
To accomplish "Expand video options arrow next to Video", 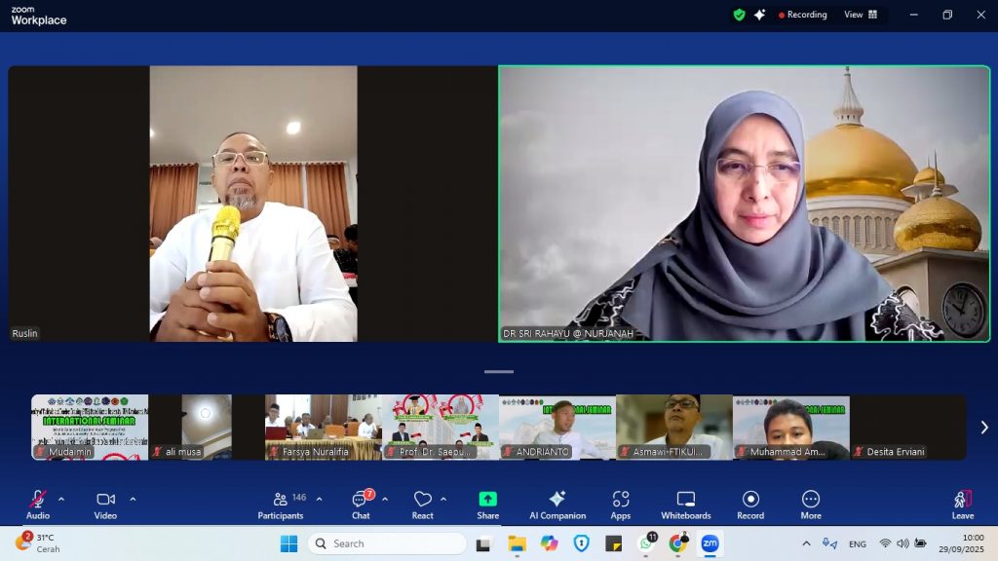I will coord(133,499).
